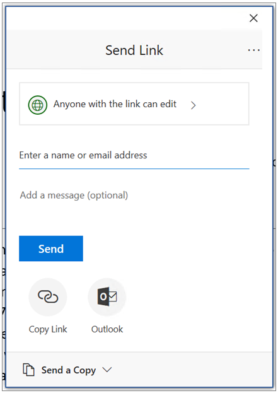278x393 pixels.
Task: Click empty space inside the link settings box
Action: pyautogui.click(x=223, y=103)
